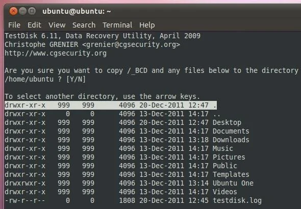Screen dimensions: 301x209
Task: Select the Desktop directory row
Action: tap(123, 122)
